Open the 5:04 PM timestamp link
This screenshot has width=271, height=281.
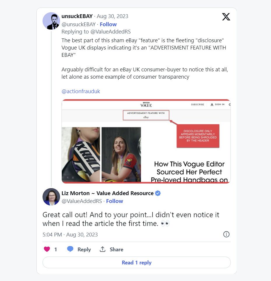coord(70,235)
